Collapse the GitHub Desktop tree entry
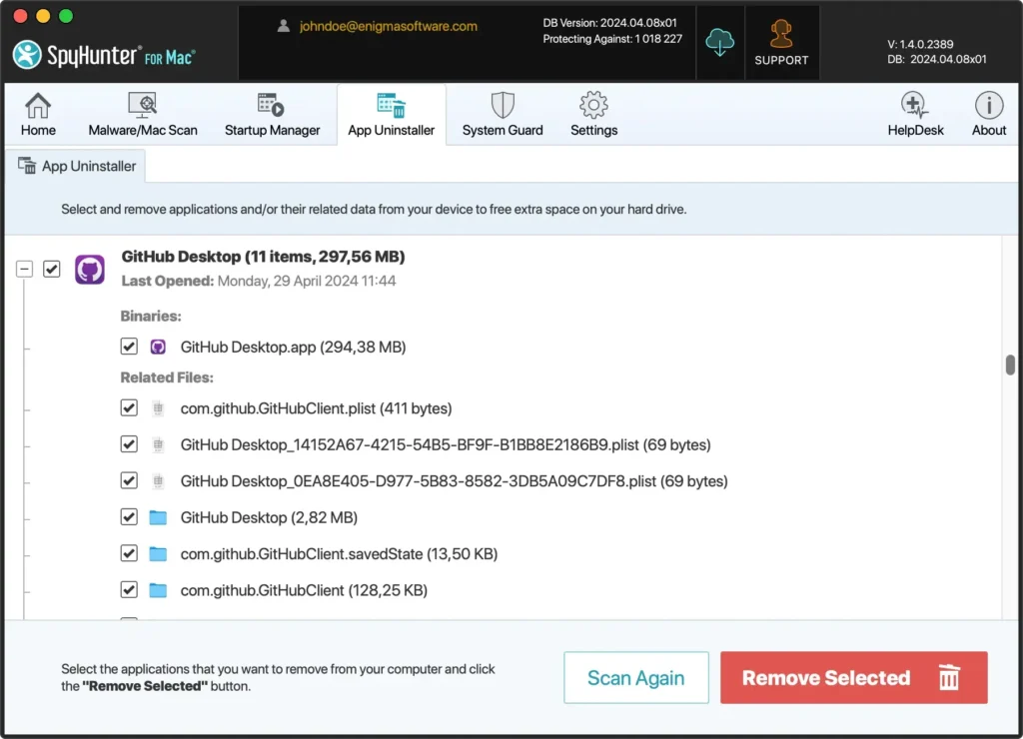The width and height of the screenshot is (1023, 739). pyautogui.click(x=24, y=269)
